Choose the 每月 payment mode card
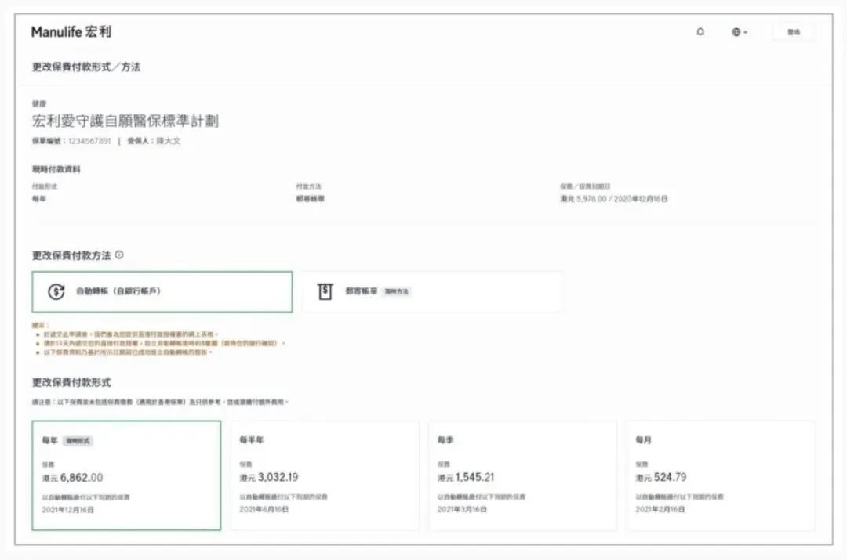 [721, 475]
